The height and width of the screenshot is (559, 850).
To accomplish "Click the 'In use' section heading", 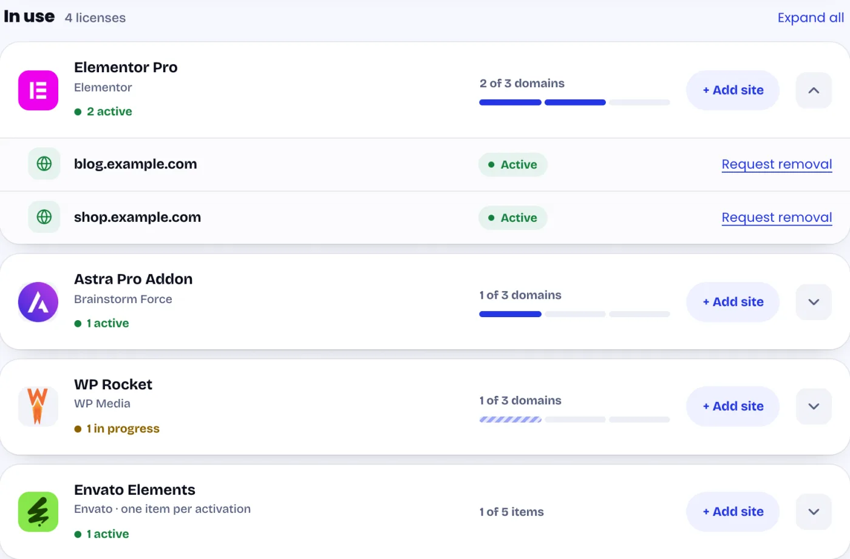I will [x=29, y=16].
